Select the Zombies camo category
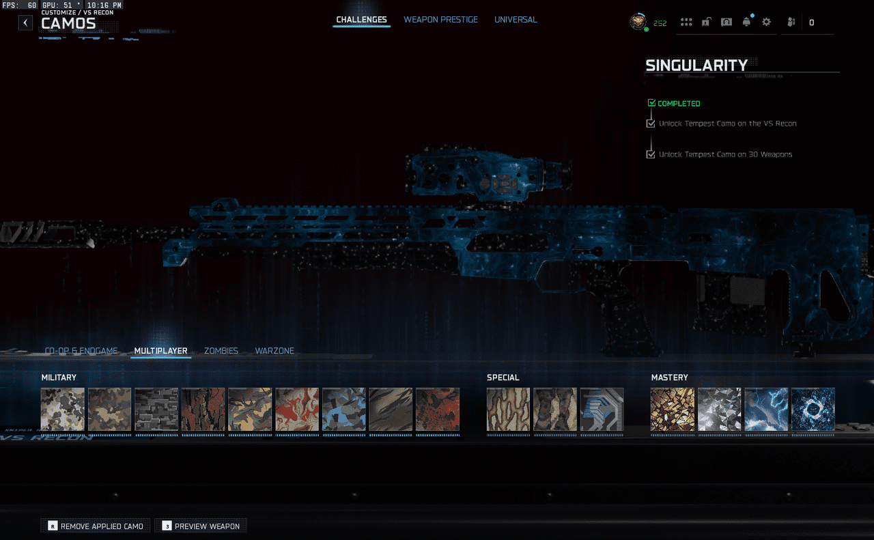The image size is (874, 540). click(221, 351)
